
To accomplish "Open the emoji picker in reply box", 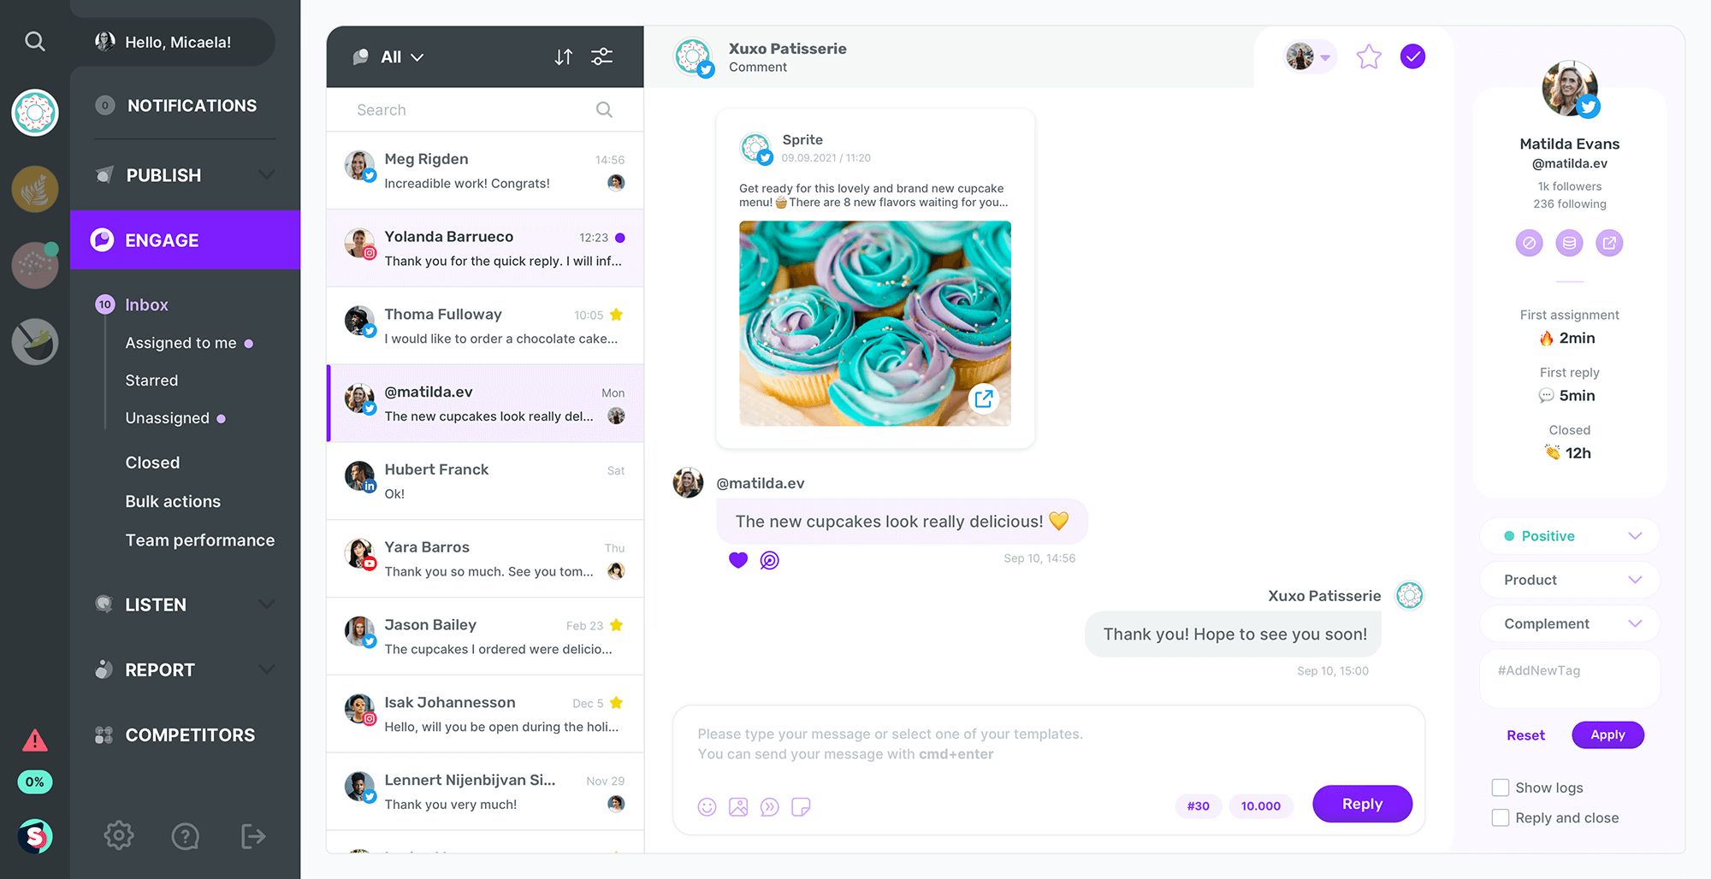I will (x=707, y=806).
